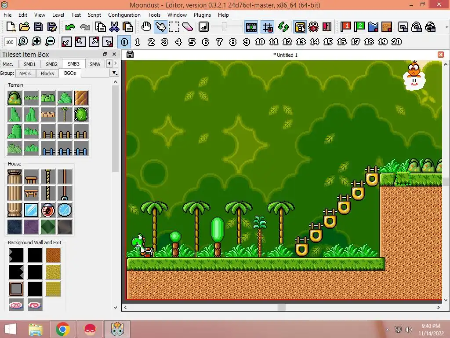Reset zoom with the magnifier zero icon
Screen dimensions: 450x338
pyautogui.click(x=23, y=42)
